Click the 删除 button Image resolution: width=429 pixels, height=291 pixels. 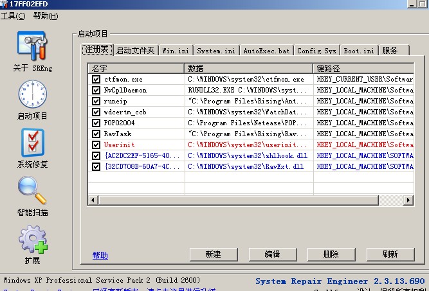331,254
